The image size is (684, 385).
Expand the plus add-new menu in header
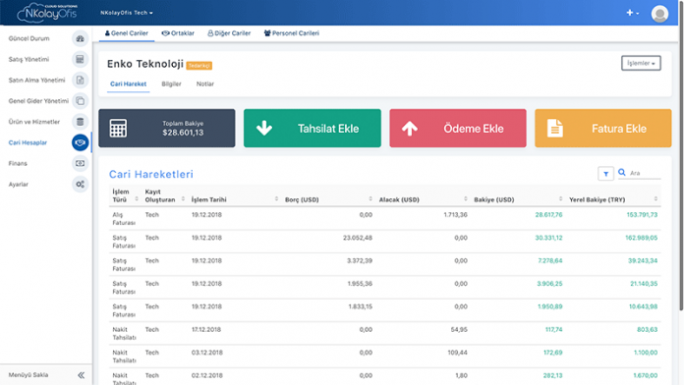633,13
